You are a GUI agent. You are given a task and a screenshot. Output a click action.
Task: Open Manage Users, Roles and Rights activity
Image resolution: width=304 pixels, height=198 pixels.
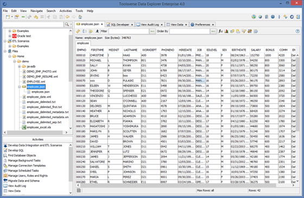tap(28, 176)
